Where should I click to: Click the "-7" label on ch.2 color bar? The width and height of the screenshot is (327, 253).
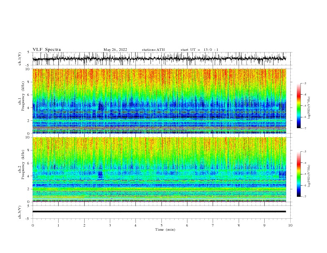(304, 197)
